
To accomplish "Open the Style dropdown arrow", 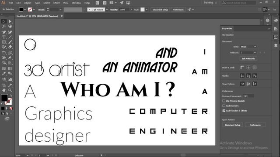I will 147,10.
